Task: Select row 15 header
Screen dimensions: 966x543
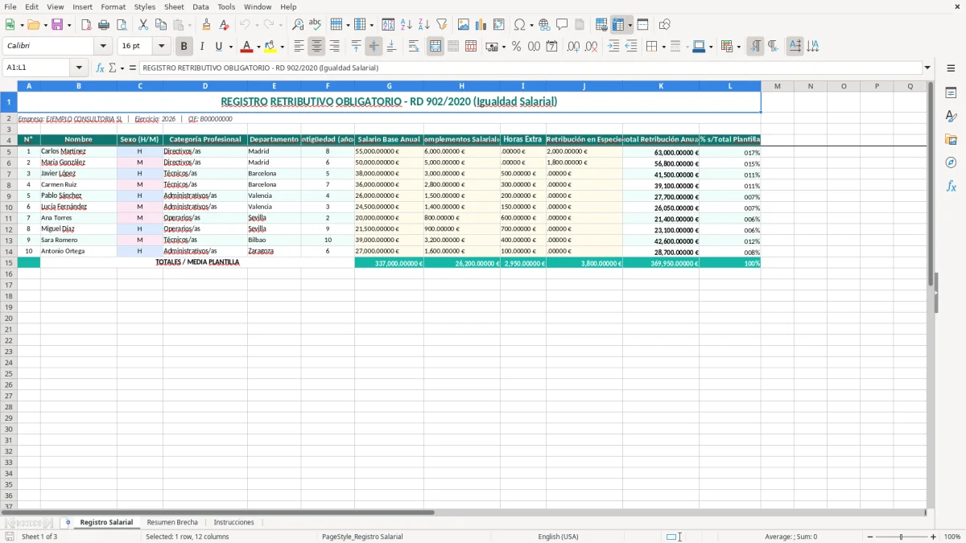Action: pyautogui.click(x=9, y=263)
